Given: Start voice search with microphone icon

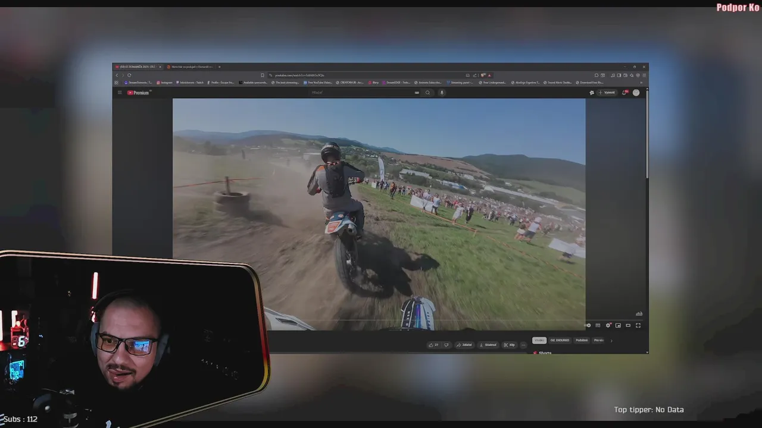Looking at the screenshot, I should click(442, 93).
